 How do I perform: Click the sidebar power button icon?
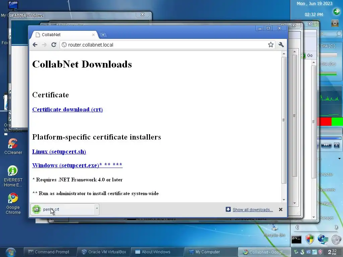[x=335, y=23]
